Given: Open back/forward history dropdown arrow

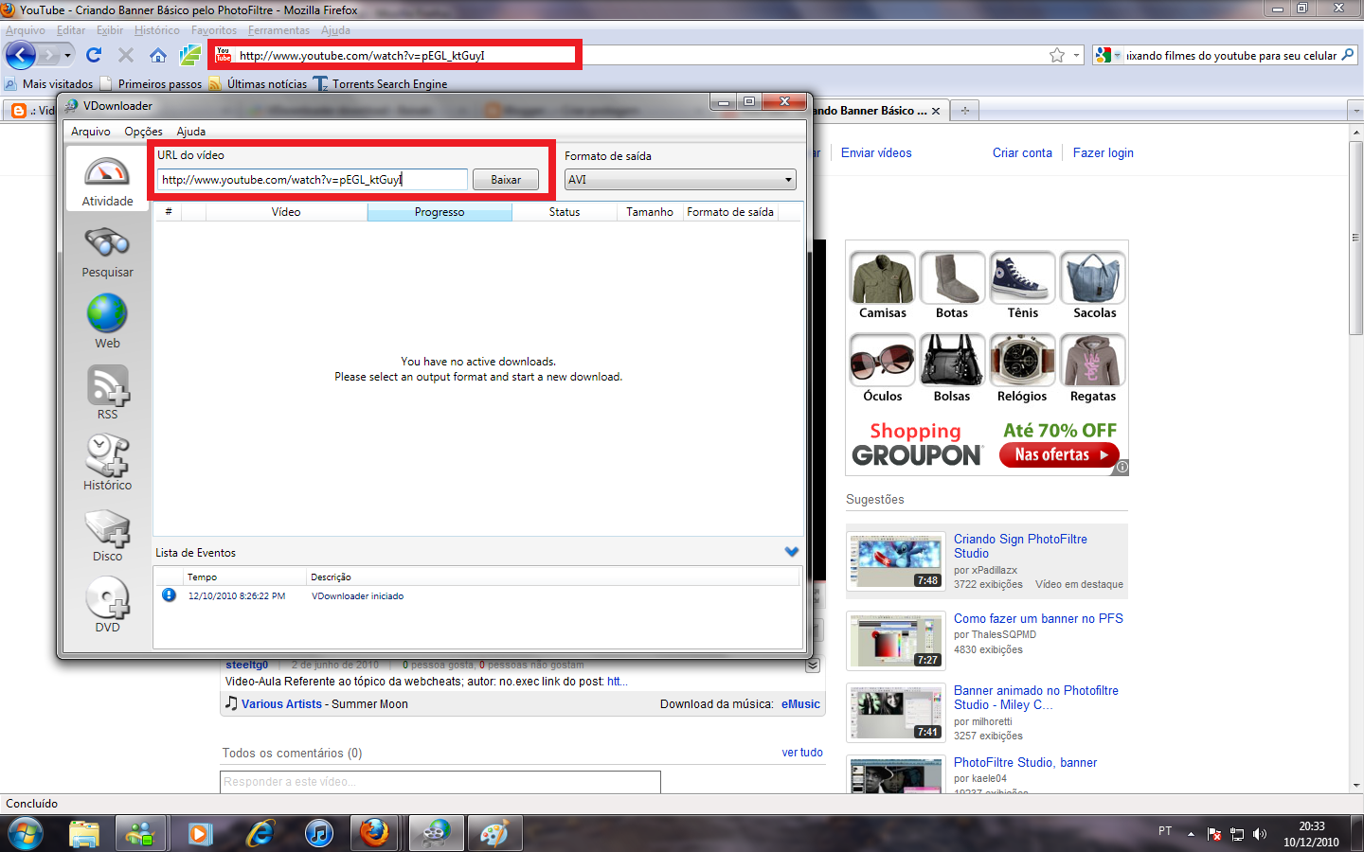Looking at the screenshot, I should [67, 55].
